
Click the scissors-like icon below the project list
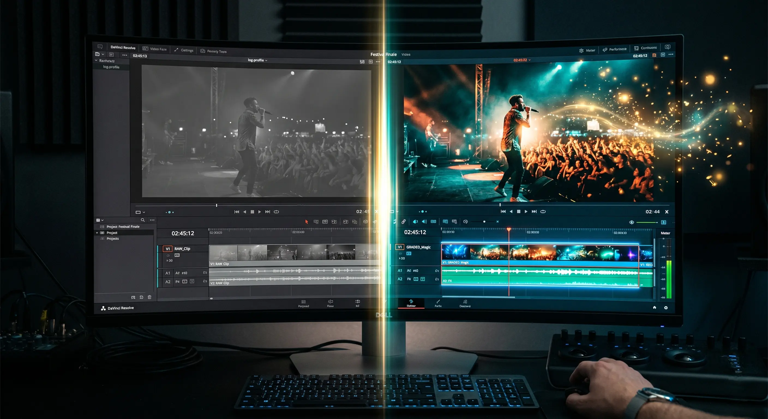133,297
